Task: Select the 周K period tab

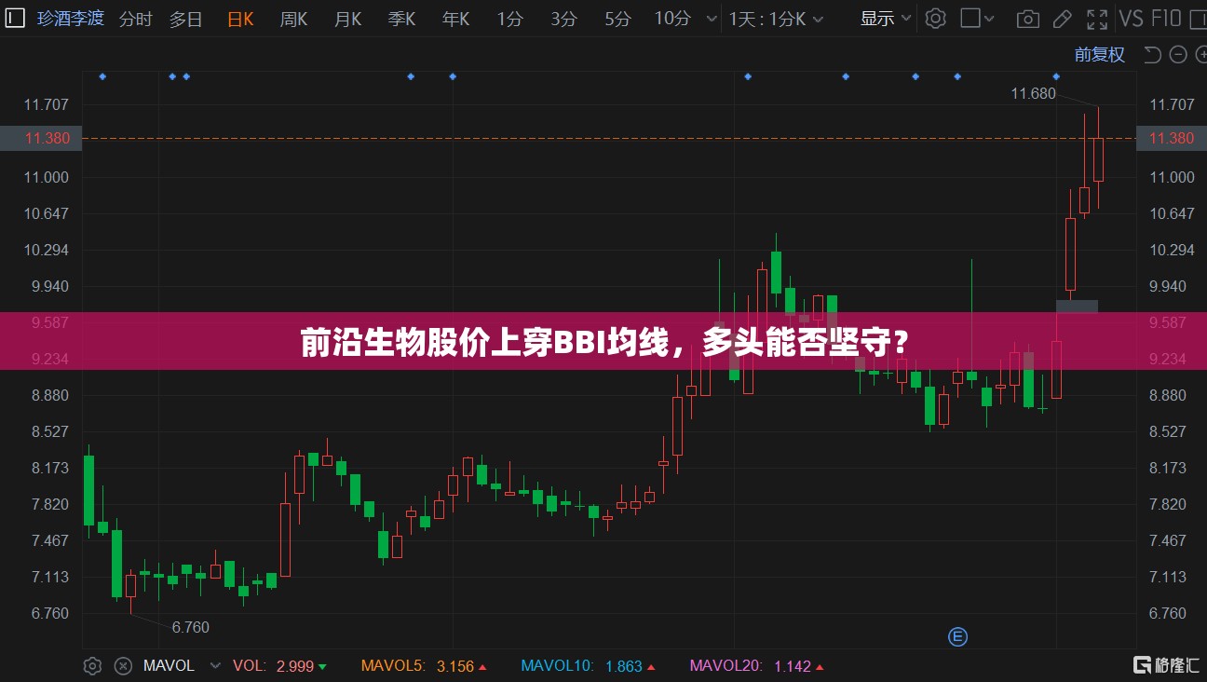Action: coord(293,19)
